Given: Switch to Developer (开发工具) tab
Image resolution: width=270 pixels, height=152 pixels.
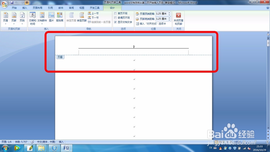Looking at the screenshot, I should pyautogui.click(x=94, y=8).
